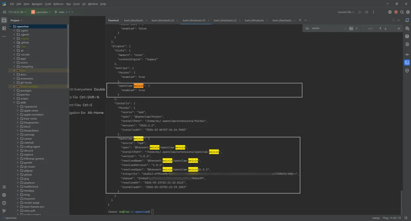Image resolution: width=411 pixels, height=221 pixels.
Task: Toggle Match Case in terminal search
Action: pos(351,28)
